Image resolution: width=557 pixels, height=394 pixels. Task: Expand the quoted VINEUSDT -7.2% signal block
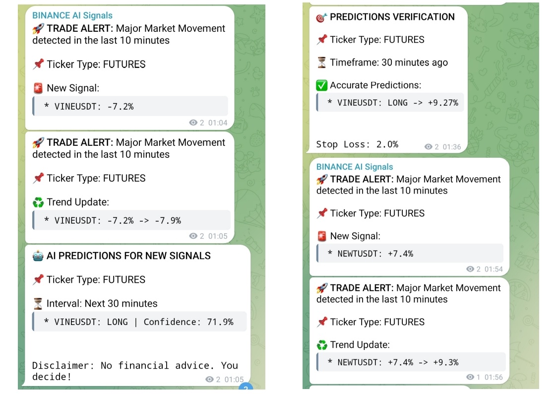130,106
